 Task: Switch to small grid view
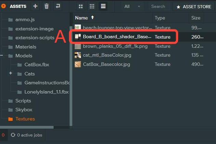point(92,6)
